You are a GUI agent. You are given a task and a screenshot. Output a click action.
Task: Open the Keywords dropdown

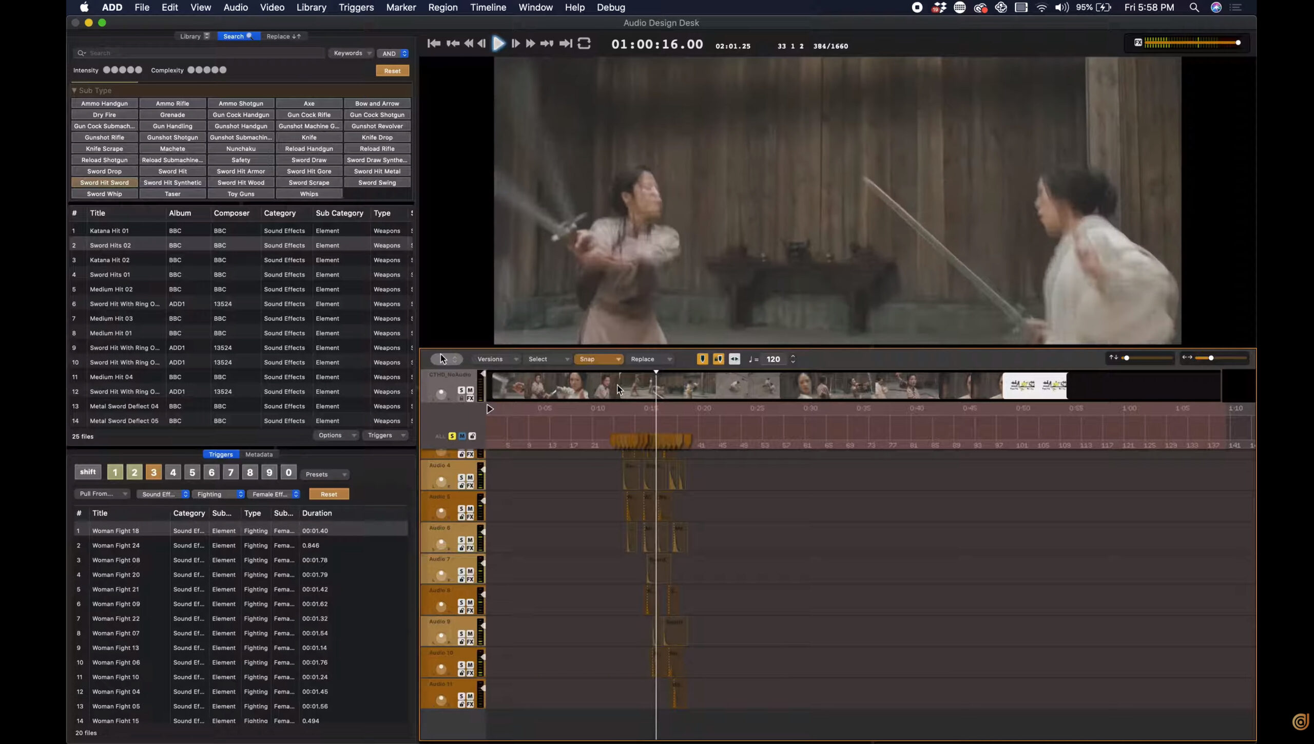pos(352,53)
